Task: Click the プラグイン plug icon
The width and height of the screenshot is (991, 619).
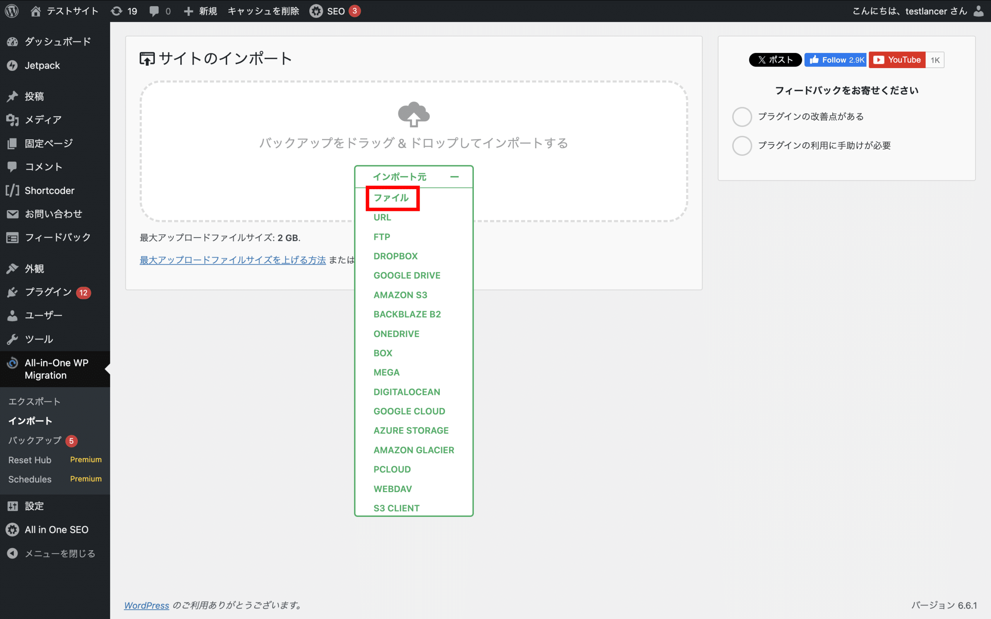Action: [x=12, y=292]
